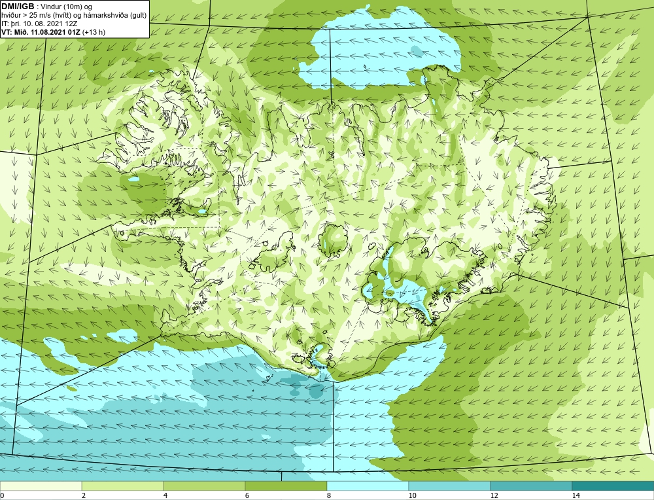
Task: Click the 4–6 m/s green legend swatch
Action: click(x=204, y=486)
